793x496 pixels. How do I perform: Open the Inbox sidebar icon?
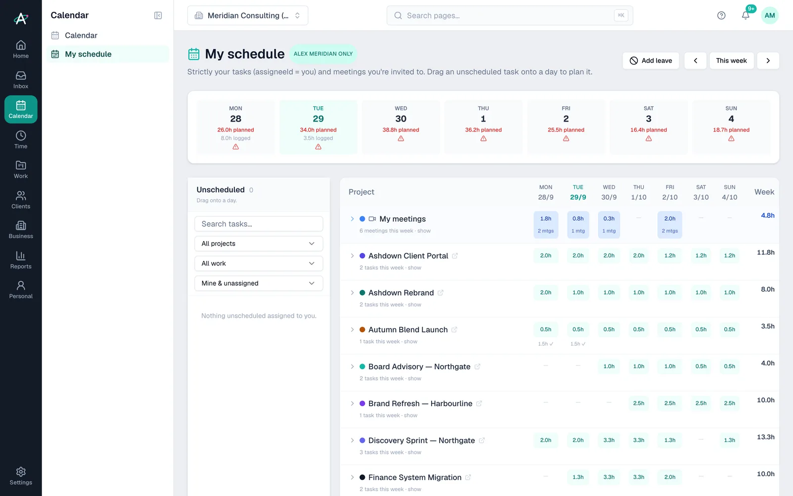[21, 80]
